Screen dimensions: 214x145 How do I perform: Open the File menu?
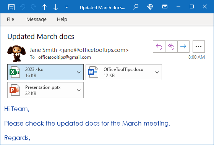click(10, 19)
